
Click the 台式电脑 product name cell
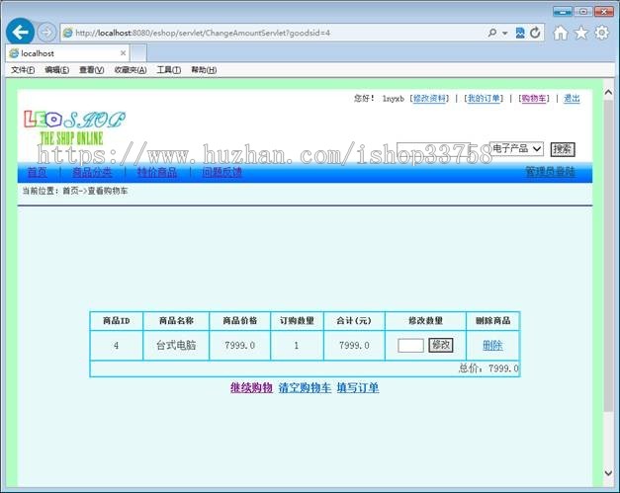click(x=176, y=345)
